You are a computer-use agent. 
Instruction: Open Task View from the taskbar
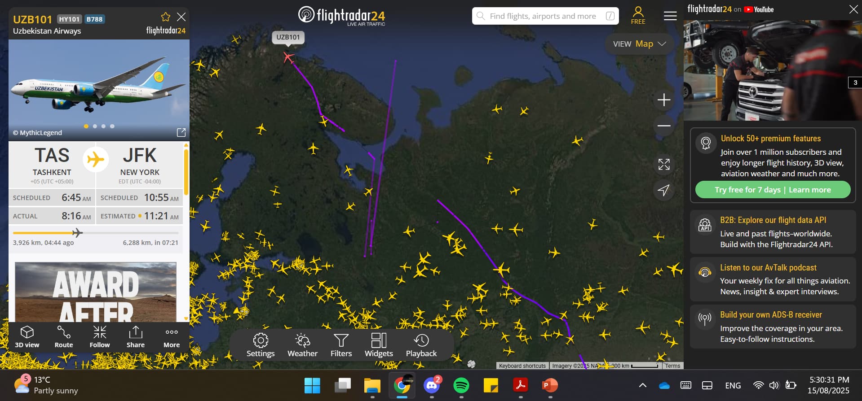click(343, 386)
